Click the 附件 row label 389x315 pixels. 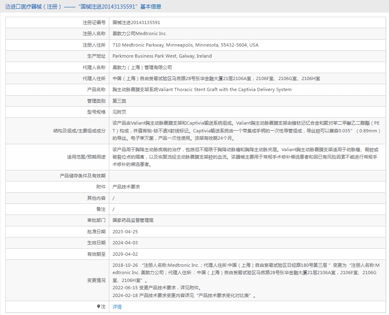[101, 187]
